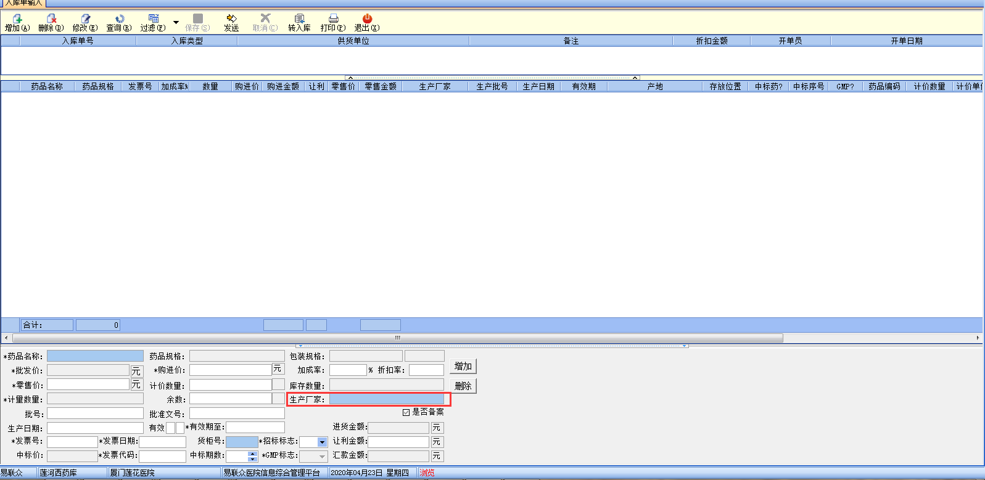Focus the 购进价 input field
Viewport: 985px width, 480px height.
coord(231,370)
